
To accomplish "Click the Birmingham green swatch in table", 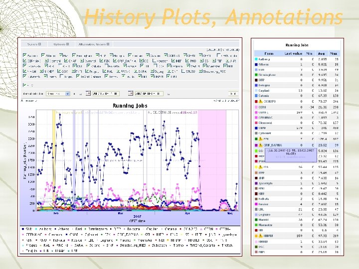I will pyautogui.click(x=256, y=75).
